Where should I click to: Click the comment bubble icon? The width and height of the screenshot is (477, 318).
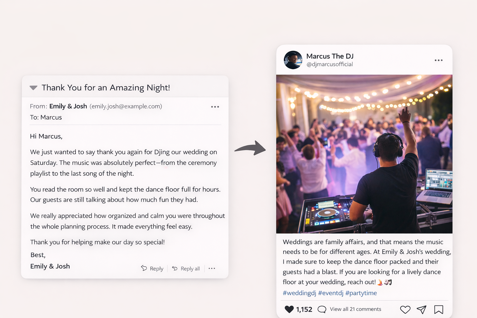coord(322,309)
